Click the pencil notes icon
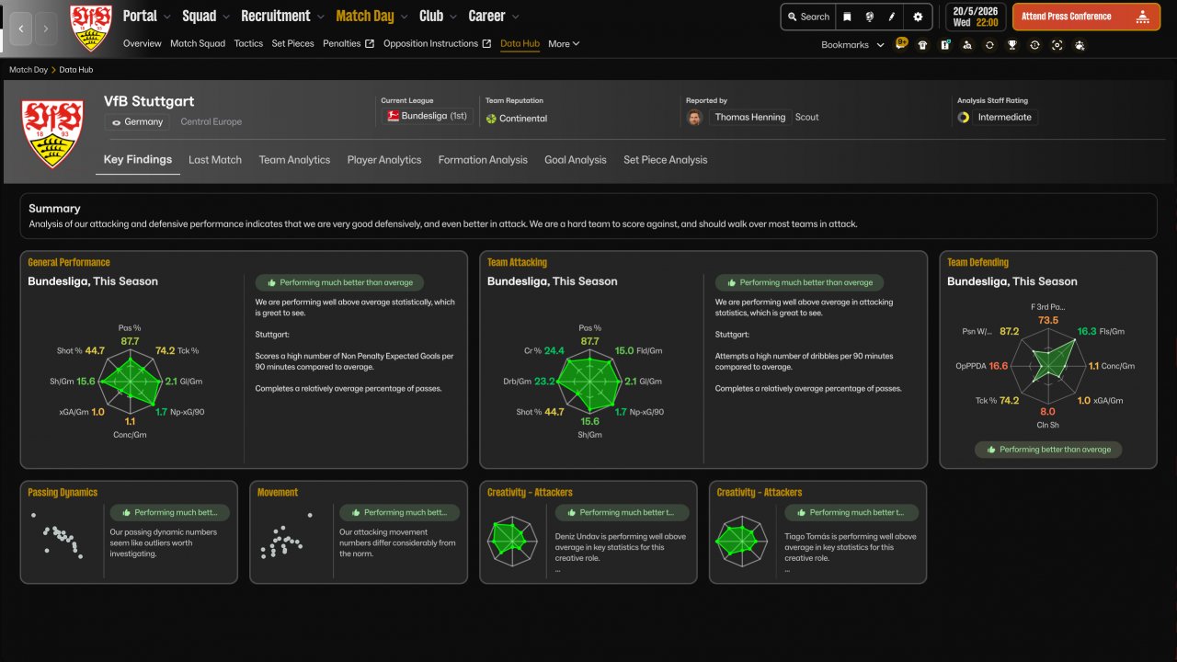Screen dimensions: 1177x662 click(x=892, y=17)
